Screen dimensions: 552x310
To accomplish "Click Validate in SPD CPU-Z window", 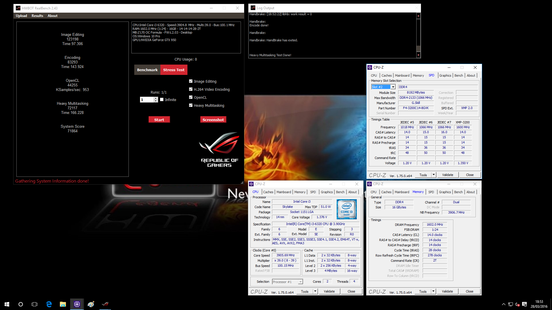I will tap(448, 175).
